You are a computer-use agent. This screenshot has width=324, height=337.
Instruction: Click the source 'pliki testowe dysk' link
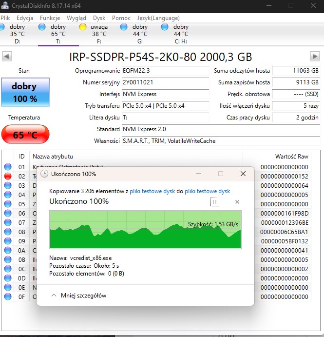coord(155,191)
